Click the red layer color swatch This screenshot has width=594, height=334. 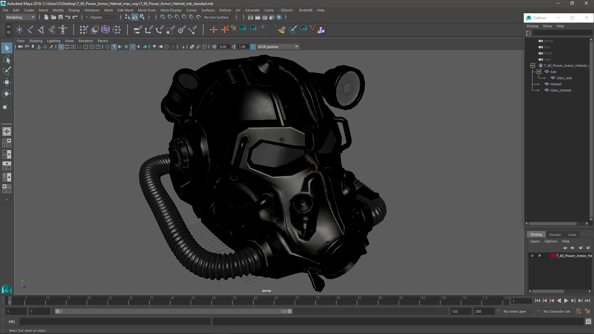pyautogui.click(x=553, y=256)
